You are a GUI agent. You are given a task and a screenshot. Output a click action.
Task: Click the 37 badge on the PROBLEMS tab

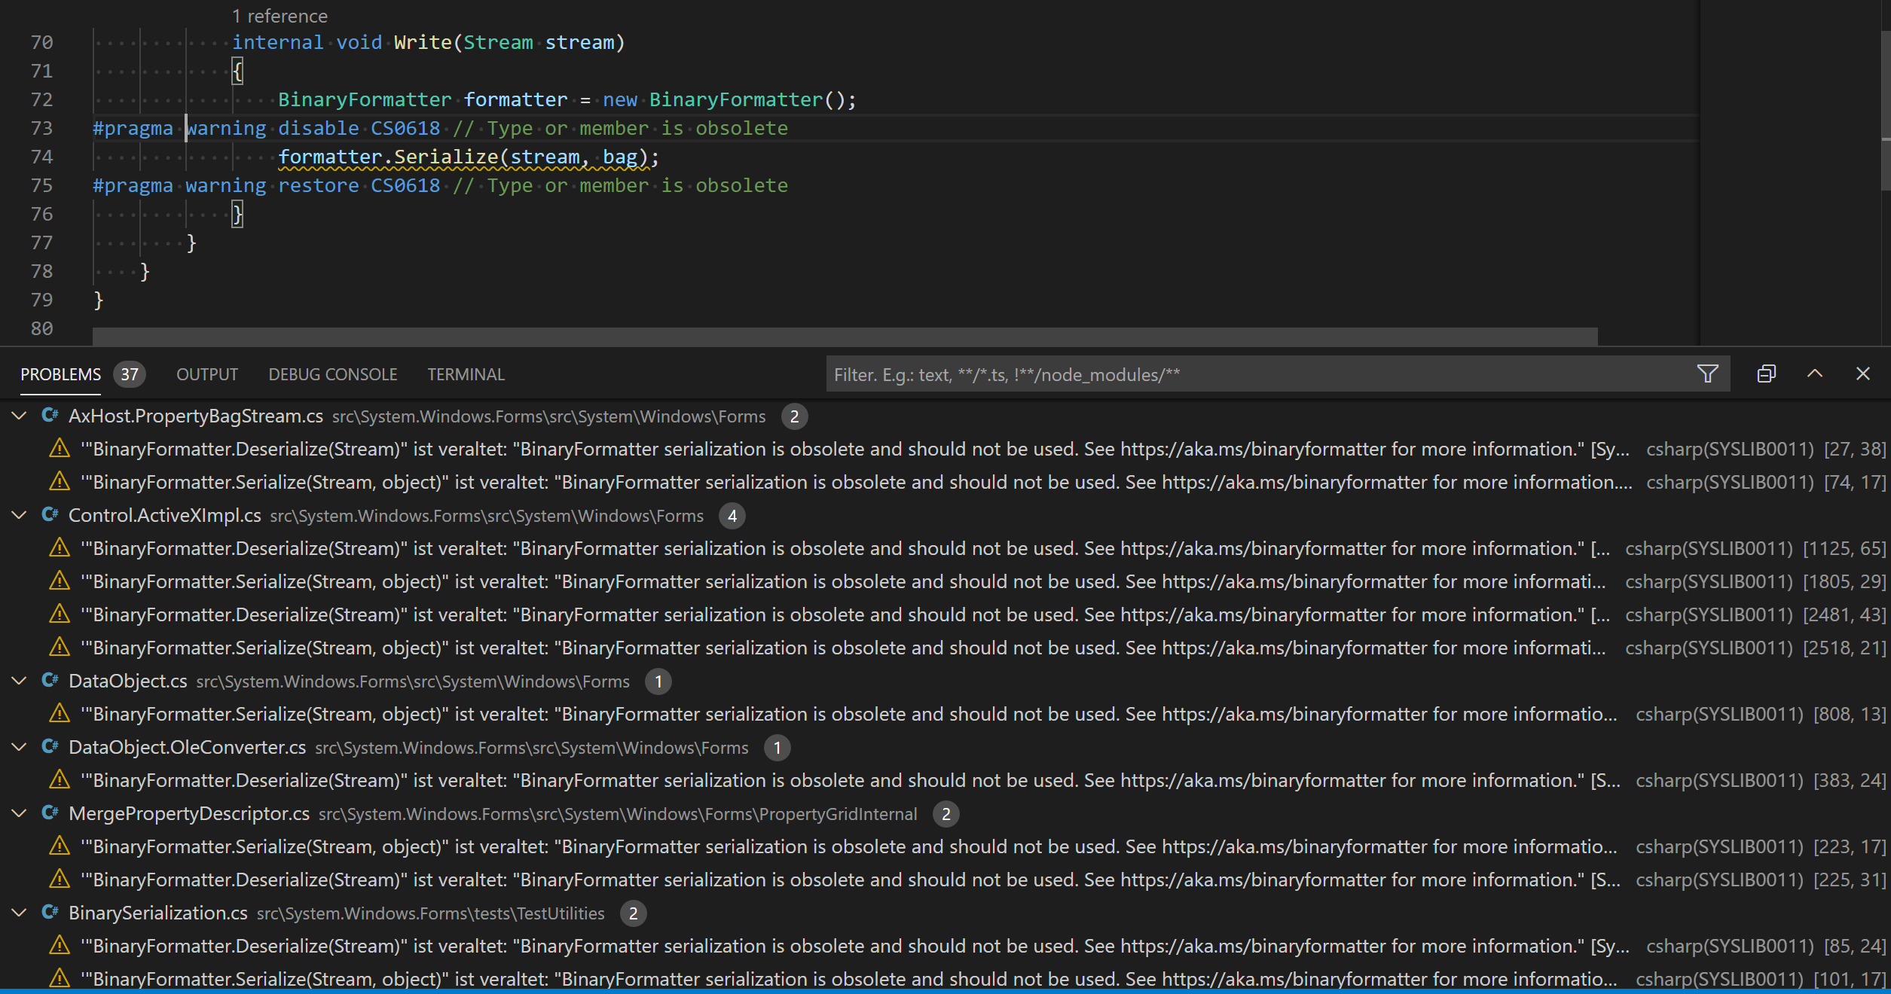[129, 374]
